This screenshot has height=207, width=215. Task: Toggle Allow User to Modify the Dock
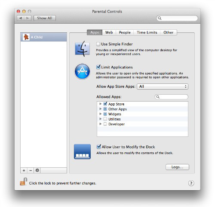tap(98, 147)
